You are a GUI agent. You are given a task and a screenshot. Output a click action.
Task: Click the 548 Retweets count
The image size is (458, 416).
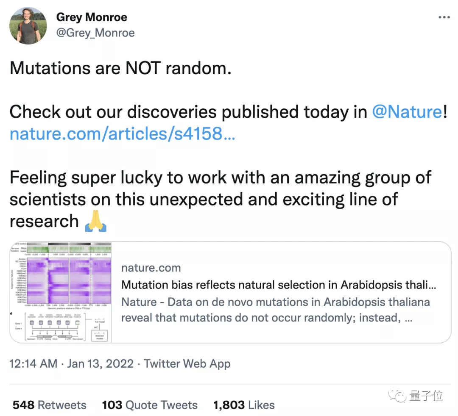click(x=49, y=405)
